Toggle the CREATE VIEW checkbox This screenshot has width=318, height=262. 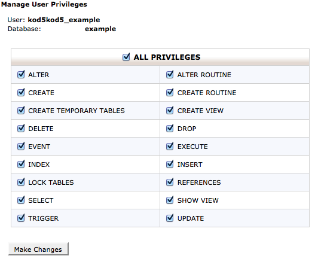(x=170, y=111)
